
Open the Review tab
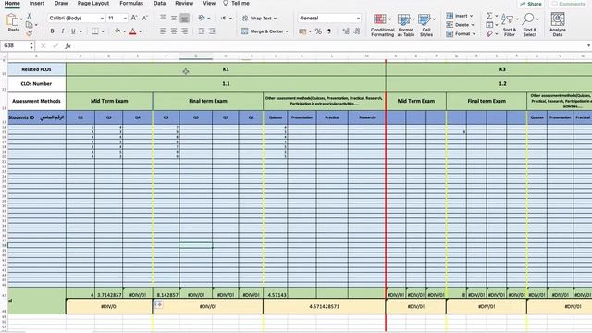pos(184,3)
